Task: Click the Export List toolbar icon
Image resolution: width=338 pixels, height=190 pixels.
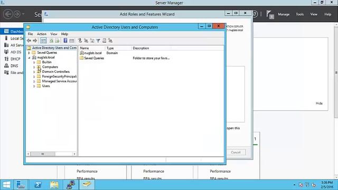Action: [x=57, y=41]
